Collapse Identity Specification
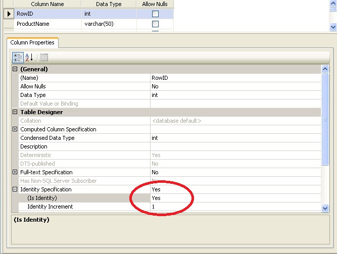Image resolution: width=337 pixels, height=254 pixels. [x=15, y=189]
